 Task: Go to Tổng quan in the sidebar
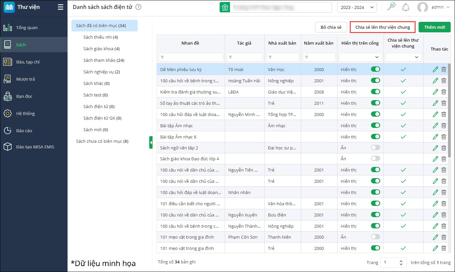(34, 27)
